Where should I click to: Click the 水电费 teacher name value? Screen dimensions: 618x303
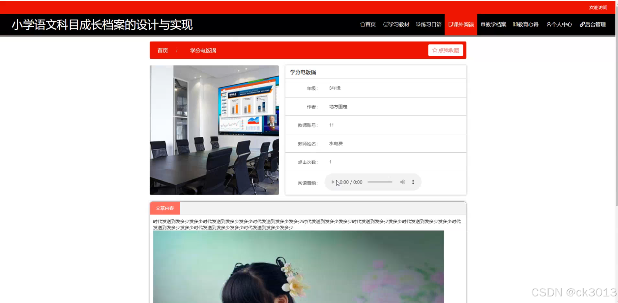[x=336, y=144]
